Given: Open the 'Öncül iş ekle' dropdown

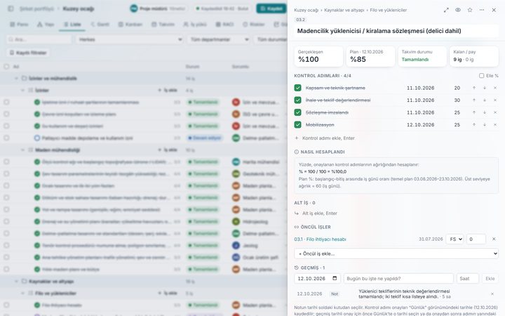Looking at the screenshot, I should click(x=396, y=254).
